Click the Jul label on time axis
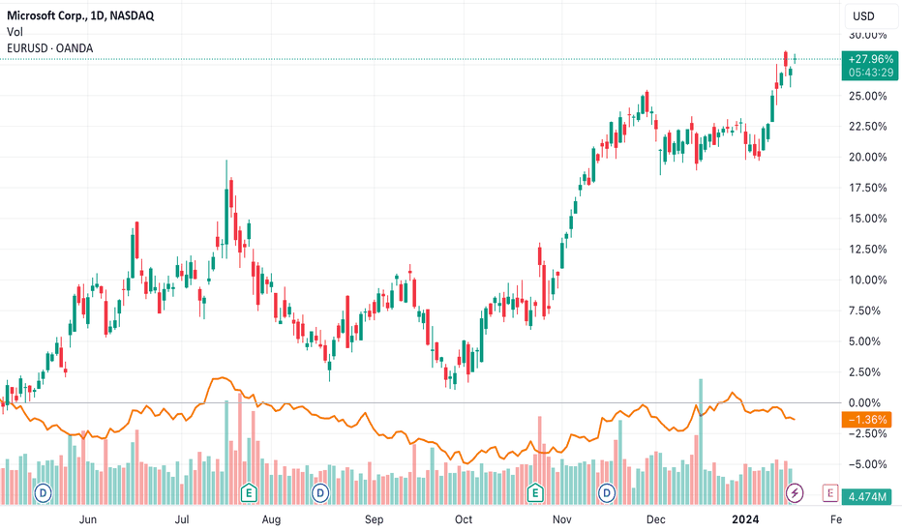This screenshot has height=532, width=902. tap(182, 519)
